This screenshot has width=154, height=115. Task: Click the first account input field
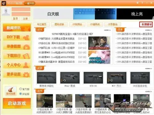[x=21, y=9]
